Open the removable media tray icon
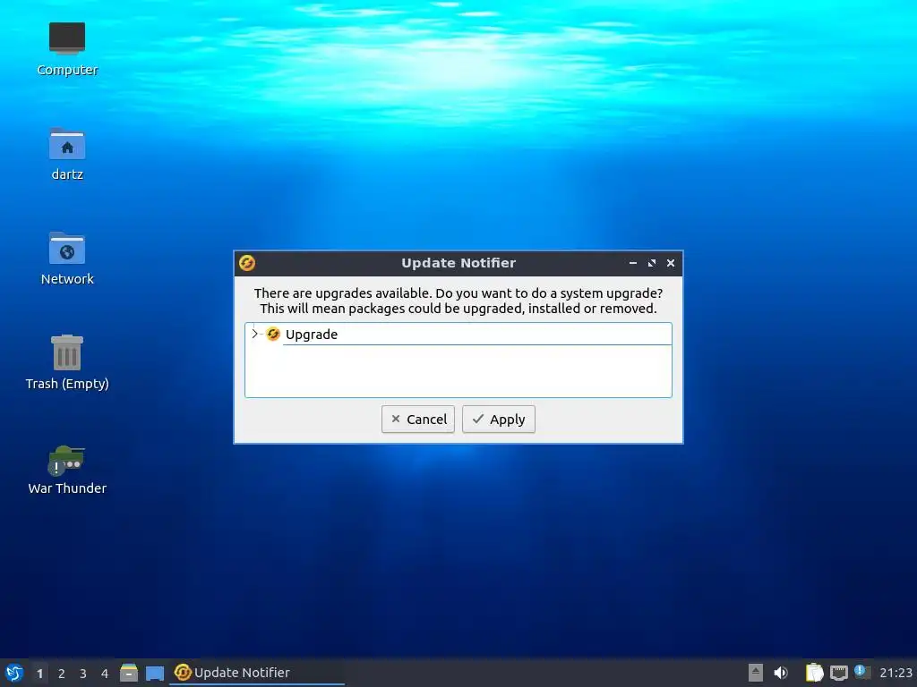This screenshot has height=687, width=917. coord(756,673)
